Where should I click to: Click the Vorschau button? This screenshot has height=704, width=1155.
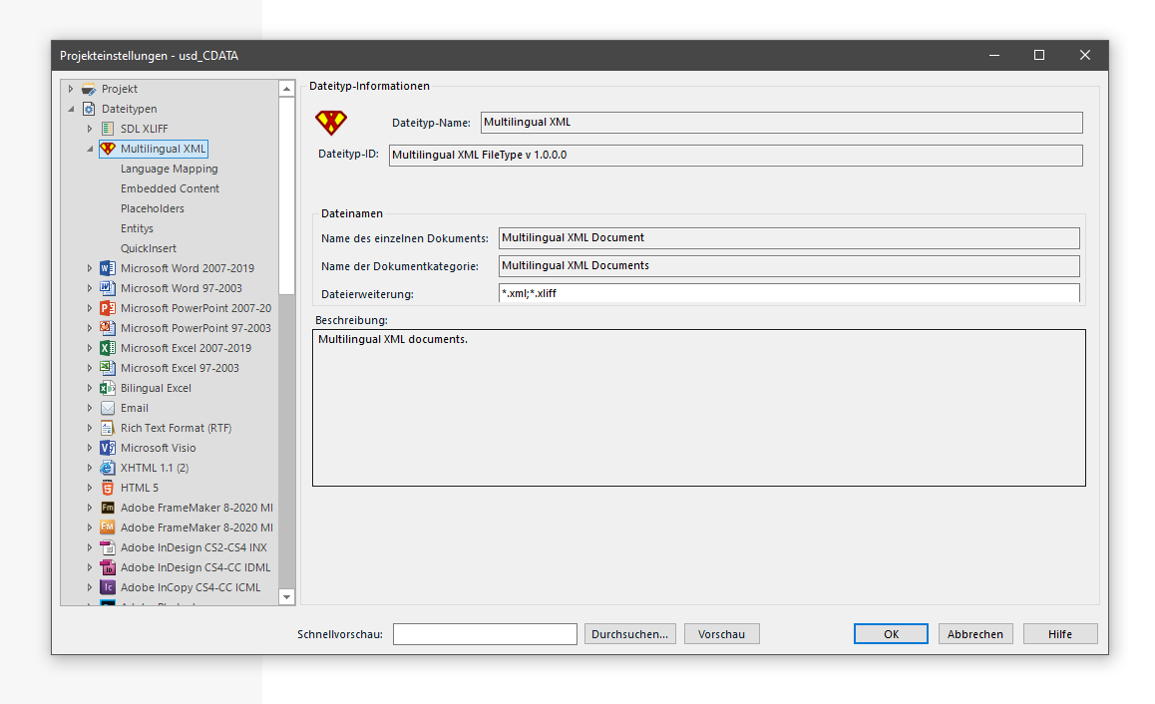click(722, 634)
